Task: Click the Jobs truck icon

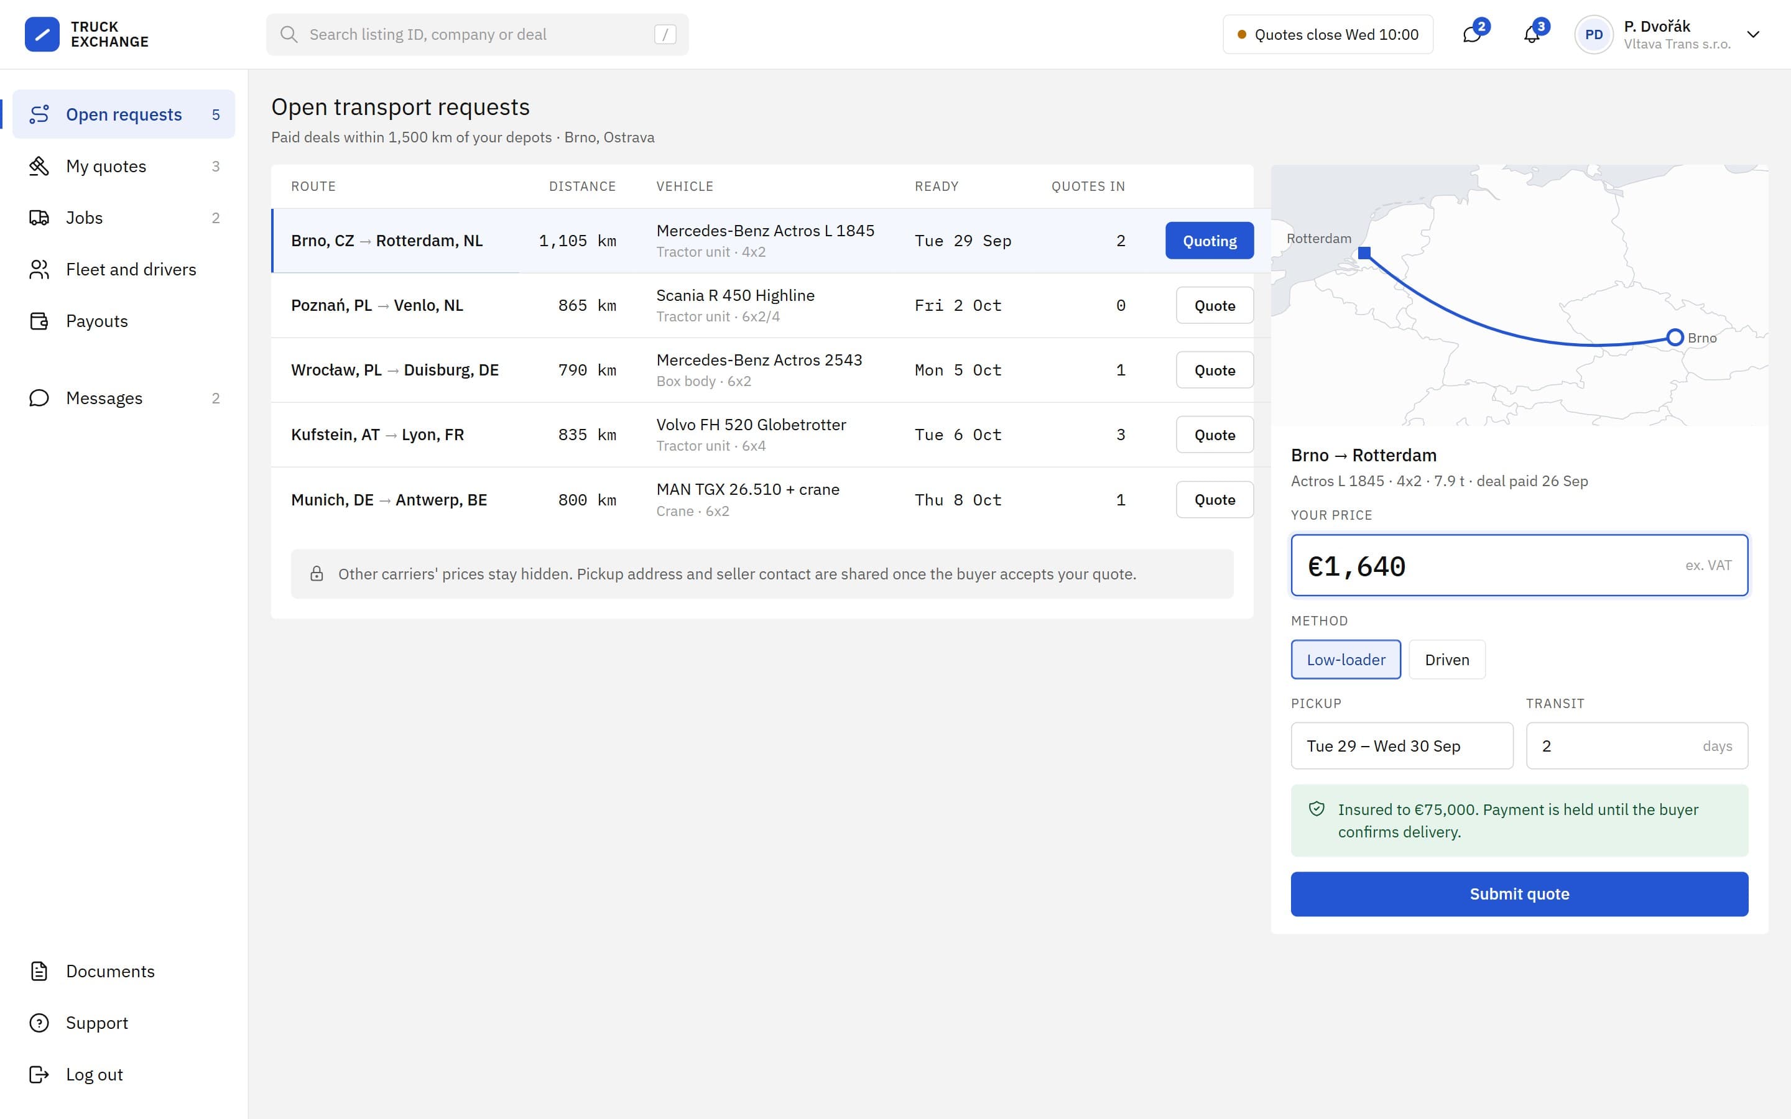Action: pos(39,218)
